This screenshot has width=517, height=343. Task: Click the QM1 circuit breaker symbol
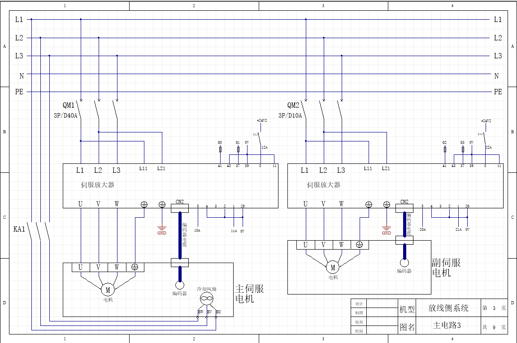(98, 110)
